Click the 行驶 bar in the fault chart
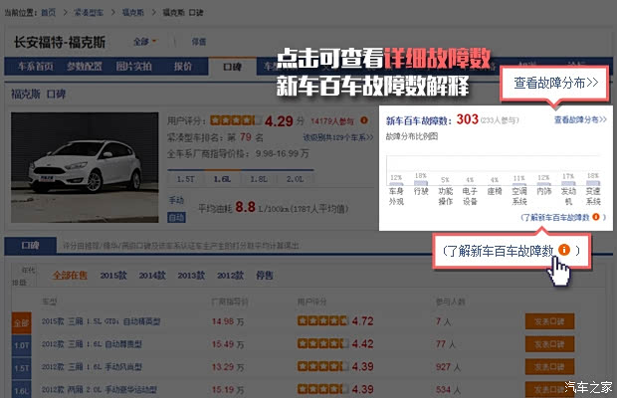This screenshot has height=398, width=617. point(421,182)
